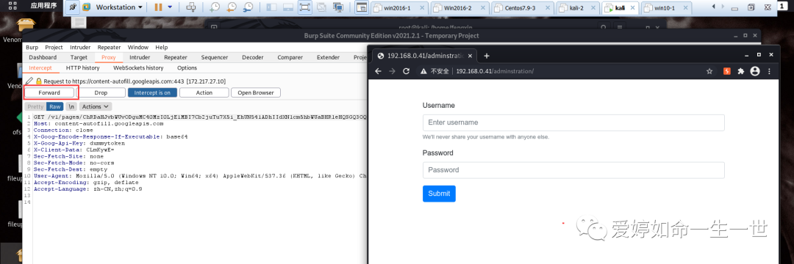
Task: Open the Proxy Options sub-tab
Action: [x=187, y=67]
